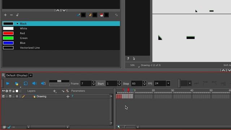
Task: Toggle lock all layers in the header
Action: 14,91
